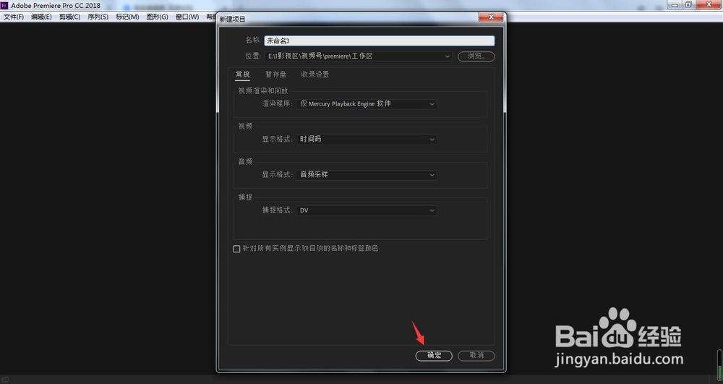Click the 取消 button

(476, 355)
